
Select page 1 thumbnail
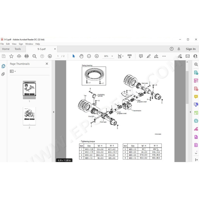(29, 90)
